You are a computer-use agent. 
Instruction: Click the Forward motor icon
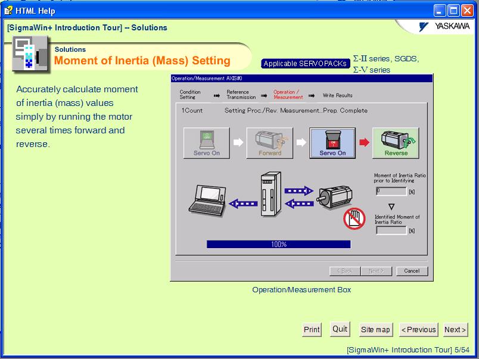[x=269, y=143]
